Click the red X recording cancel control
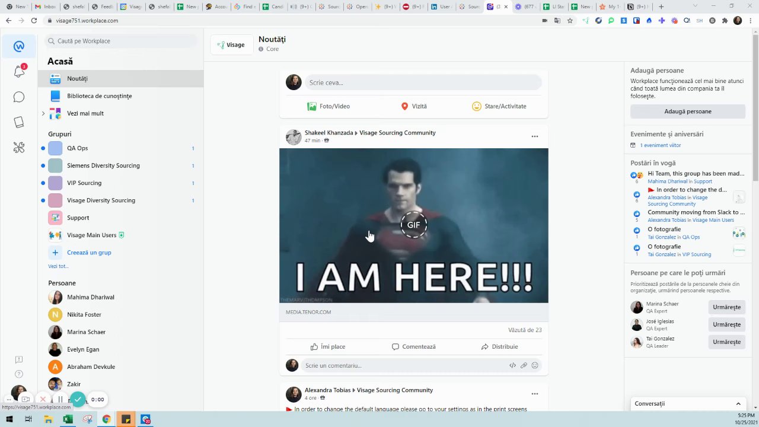This screenshot has width=759, height=427. 43,399
